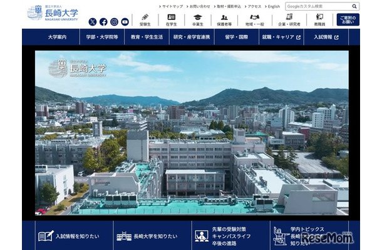Click the 企業・研究者 icon
The width and height of the screenshot is (382, 250).
click(289, 17)
